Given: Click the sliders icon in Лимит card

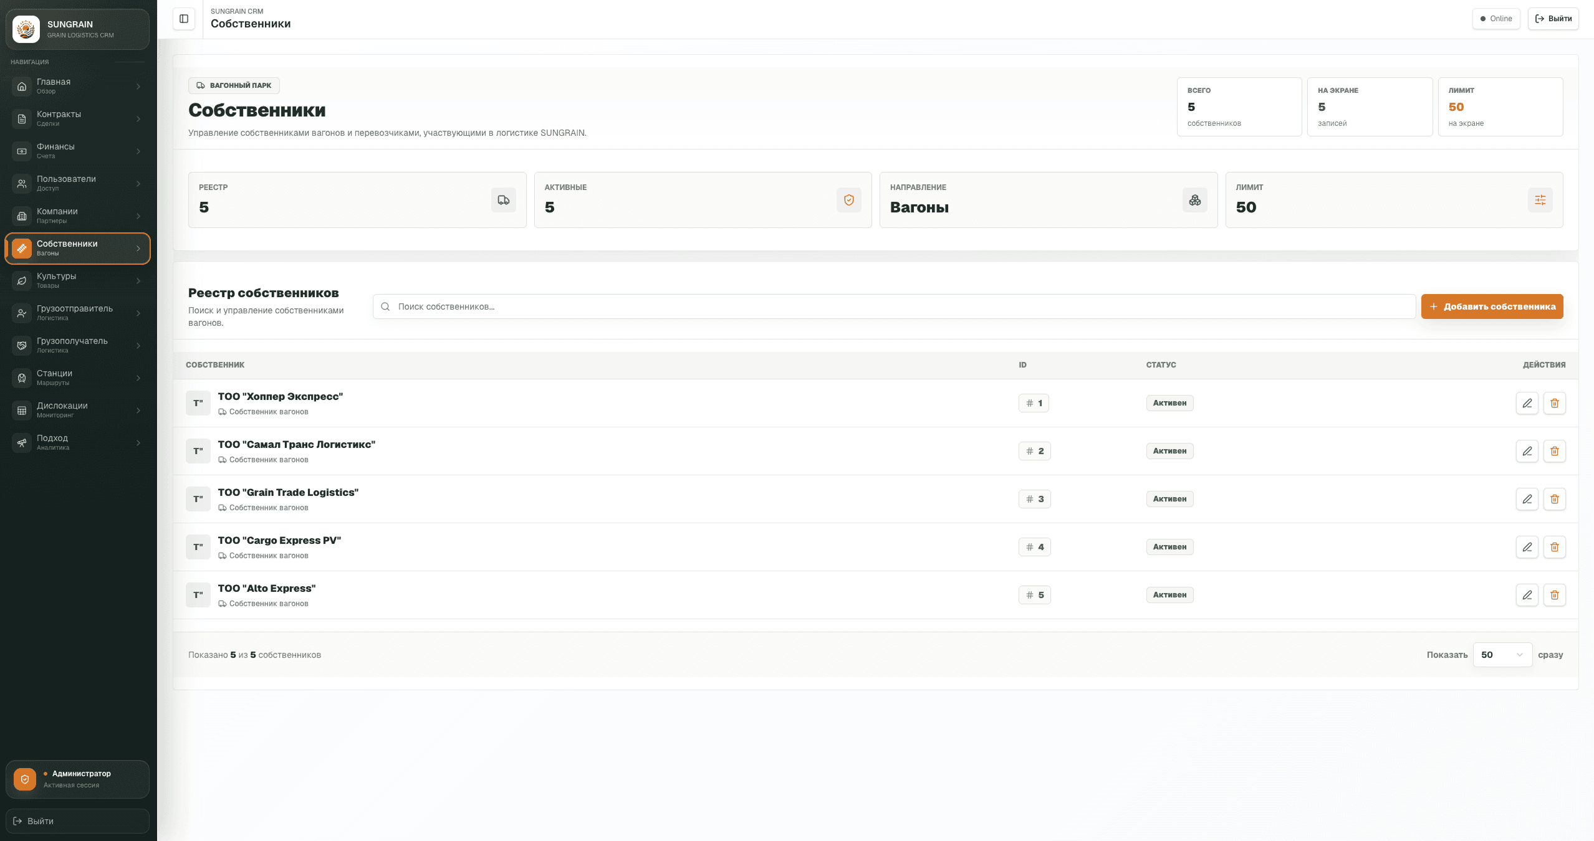Looking at the screenshot, I should pos(1540,200).
